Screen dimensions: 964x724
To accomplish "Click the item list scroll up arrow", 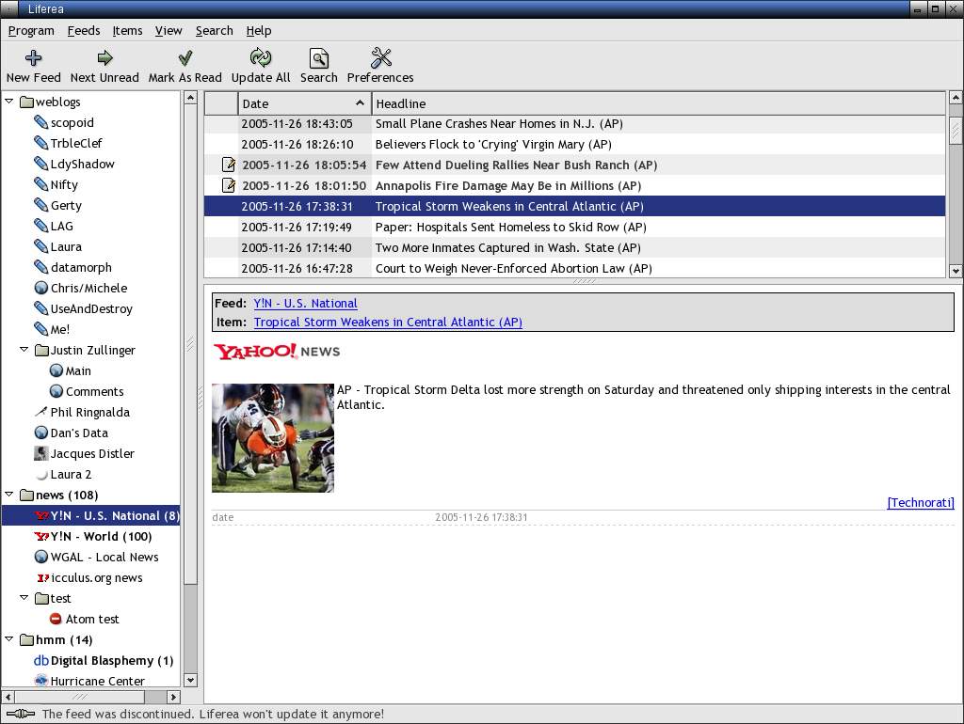I will [956, 98].
